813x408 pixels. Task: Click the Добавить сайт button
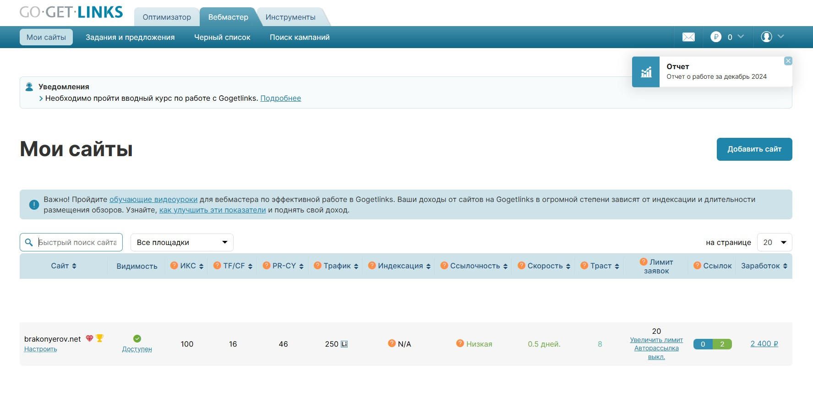point(754,149)
